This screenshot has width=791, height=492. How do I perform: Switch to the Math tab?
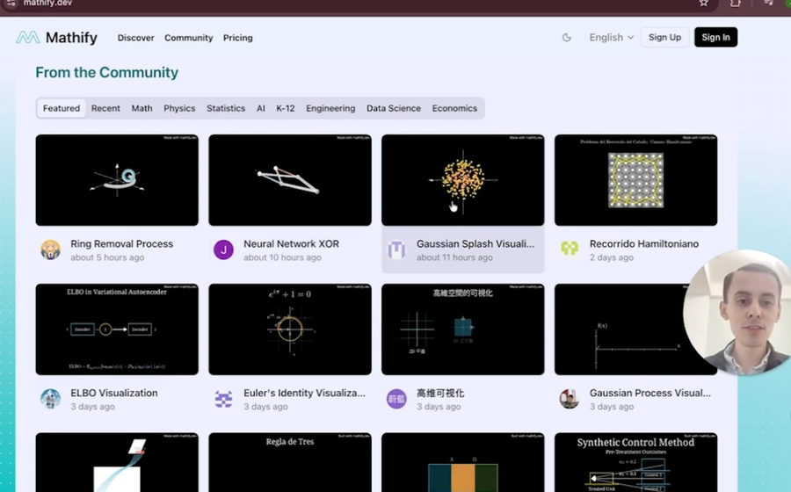click(142, 108)
